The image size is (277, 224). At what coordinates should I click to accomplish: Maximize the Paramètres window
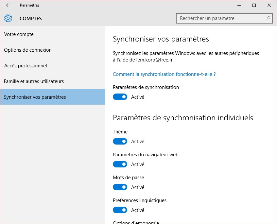[254, 5]
